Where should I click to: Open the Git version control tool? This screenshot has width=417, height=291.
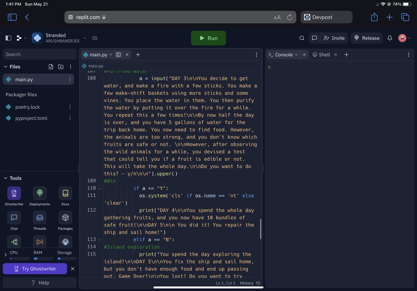14,242
